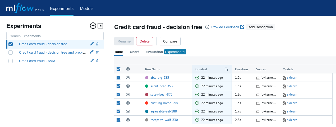Hide silent-bear-353 run with eye icon

(x=128, y=86)
